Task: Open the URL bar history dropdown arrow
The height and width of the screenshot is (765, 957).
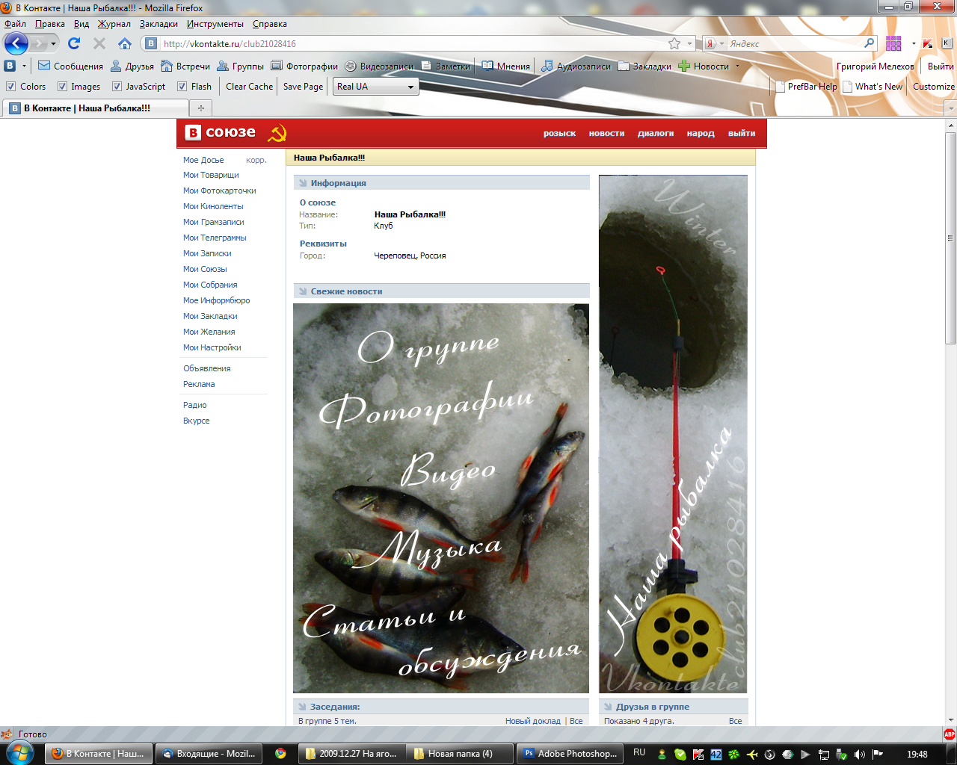Action: click(x=689, y=43)
